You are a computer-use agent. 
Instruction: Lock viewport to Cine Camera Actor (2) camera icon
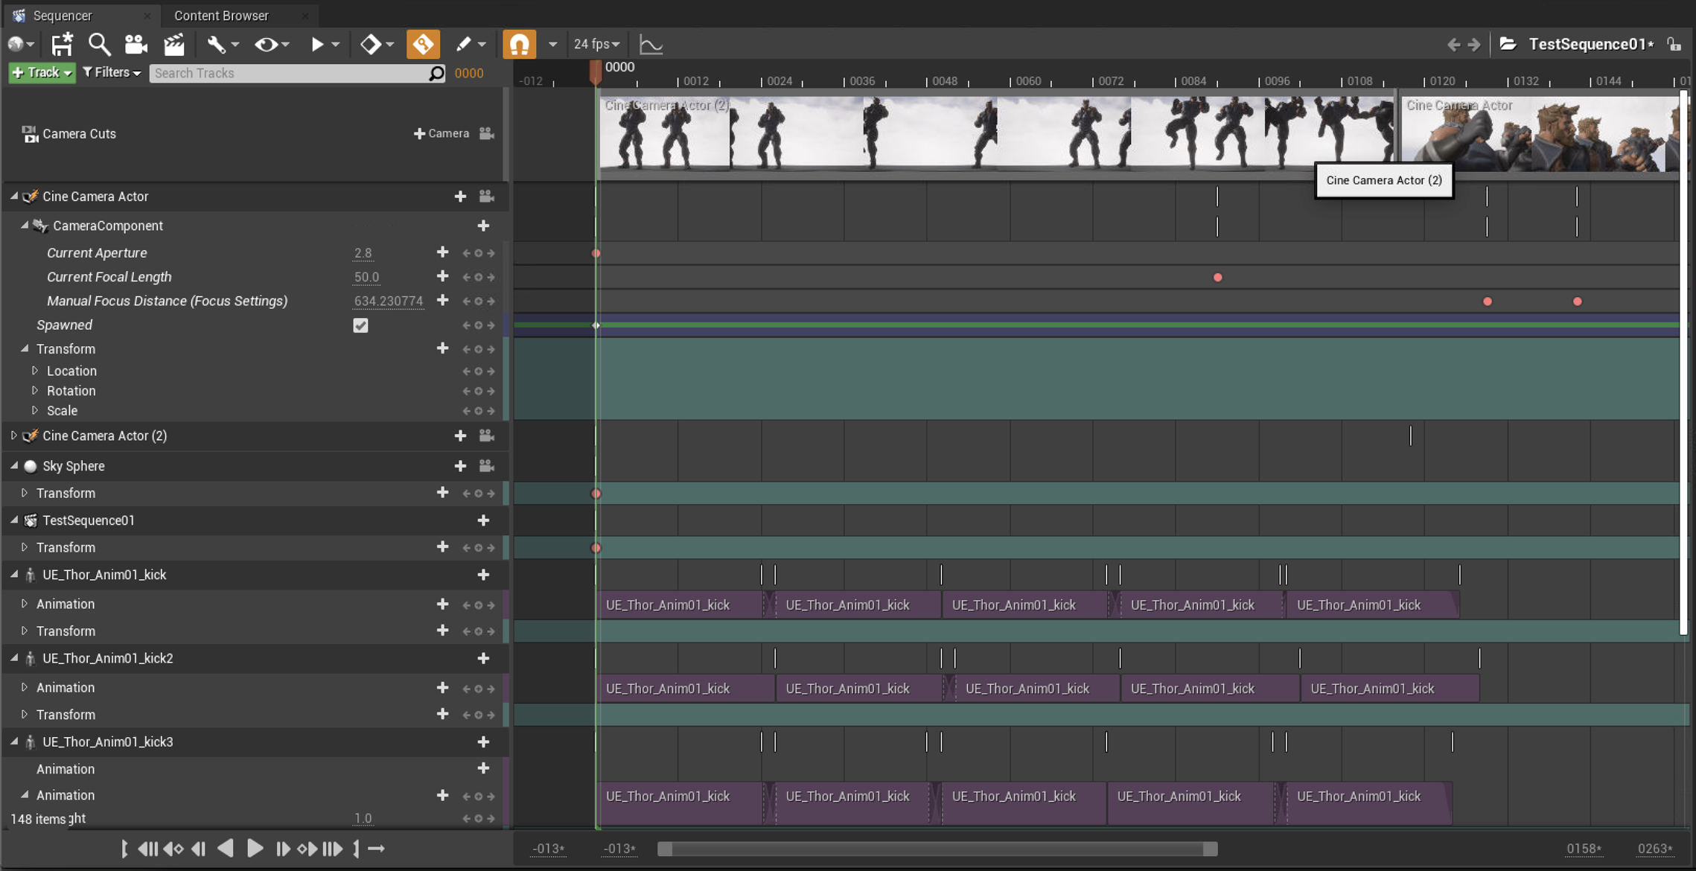487,435
